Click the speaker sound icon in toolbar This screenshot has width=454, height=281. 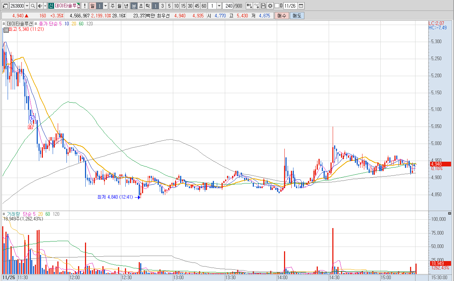[40, 6]
